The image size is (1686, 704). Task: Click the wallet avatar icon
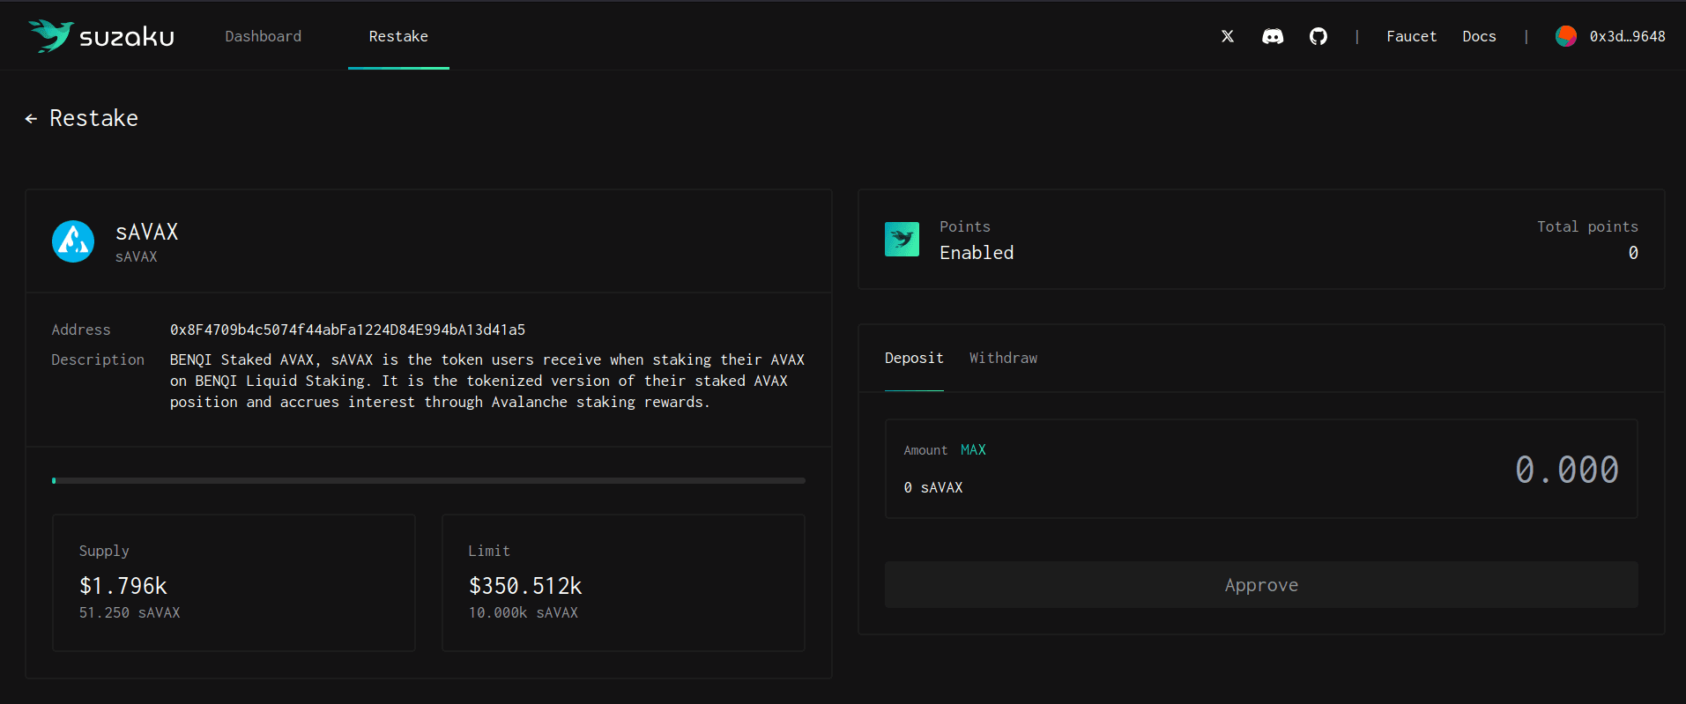click(x=1566, y=36)
